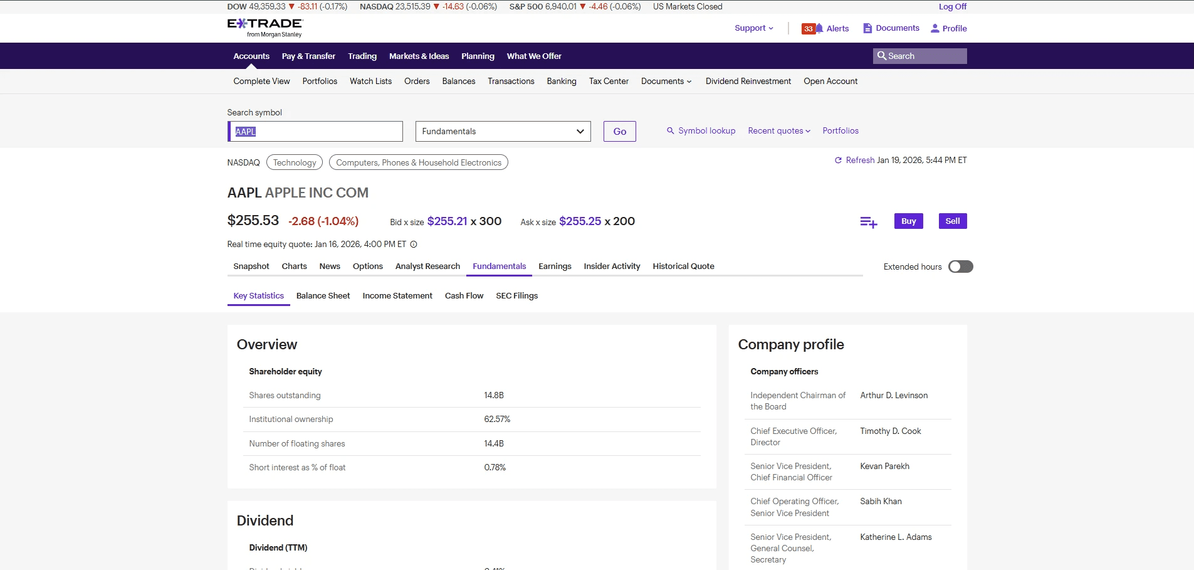Click the Go button
This screenshot has width=1194, height=570.
click(620, 131)
